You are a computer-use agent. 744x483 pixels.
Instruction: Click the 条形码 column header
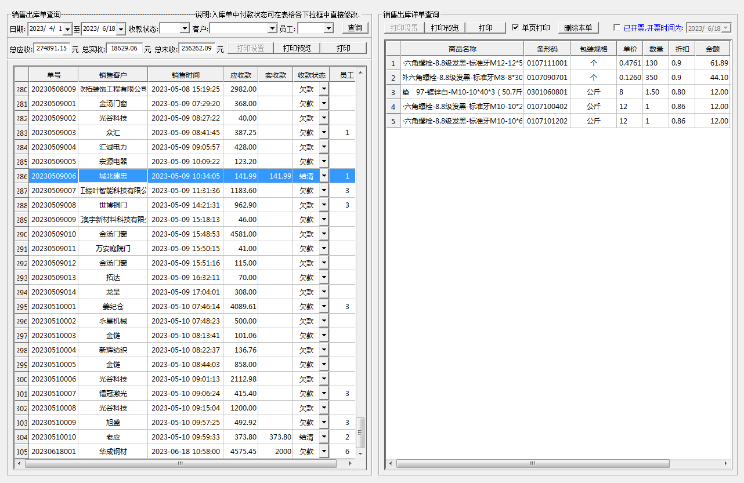(547, 49)
